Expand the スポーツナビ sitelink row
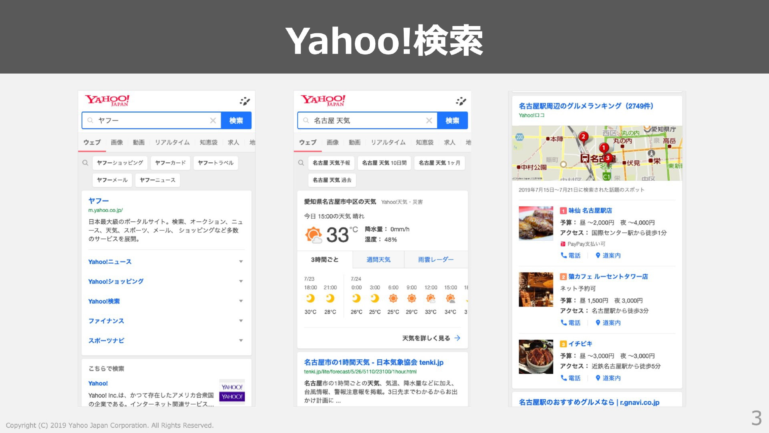The image size is (769, 433). (166, 340)
